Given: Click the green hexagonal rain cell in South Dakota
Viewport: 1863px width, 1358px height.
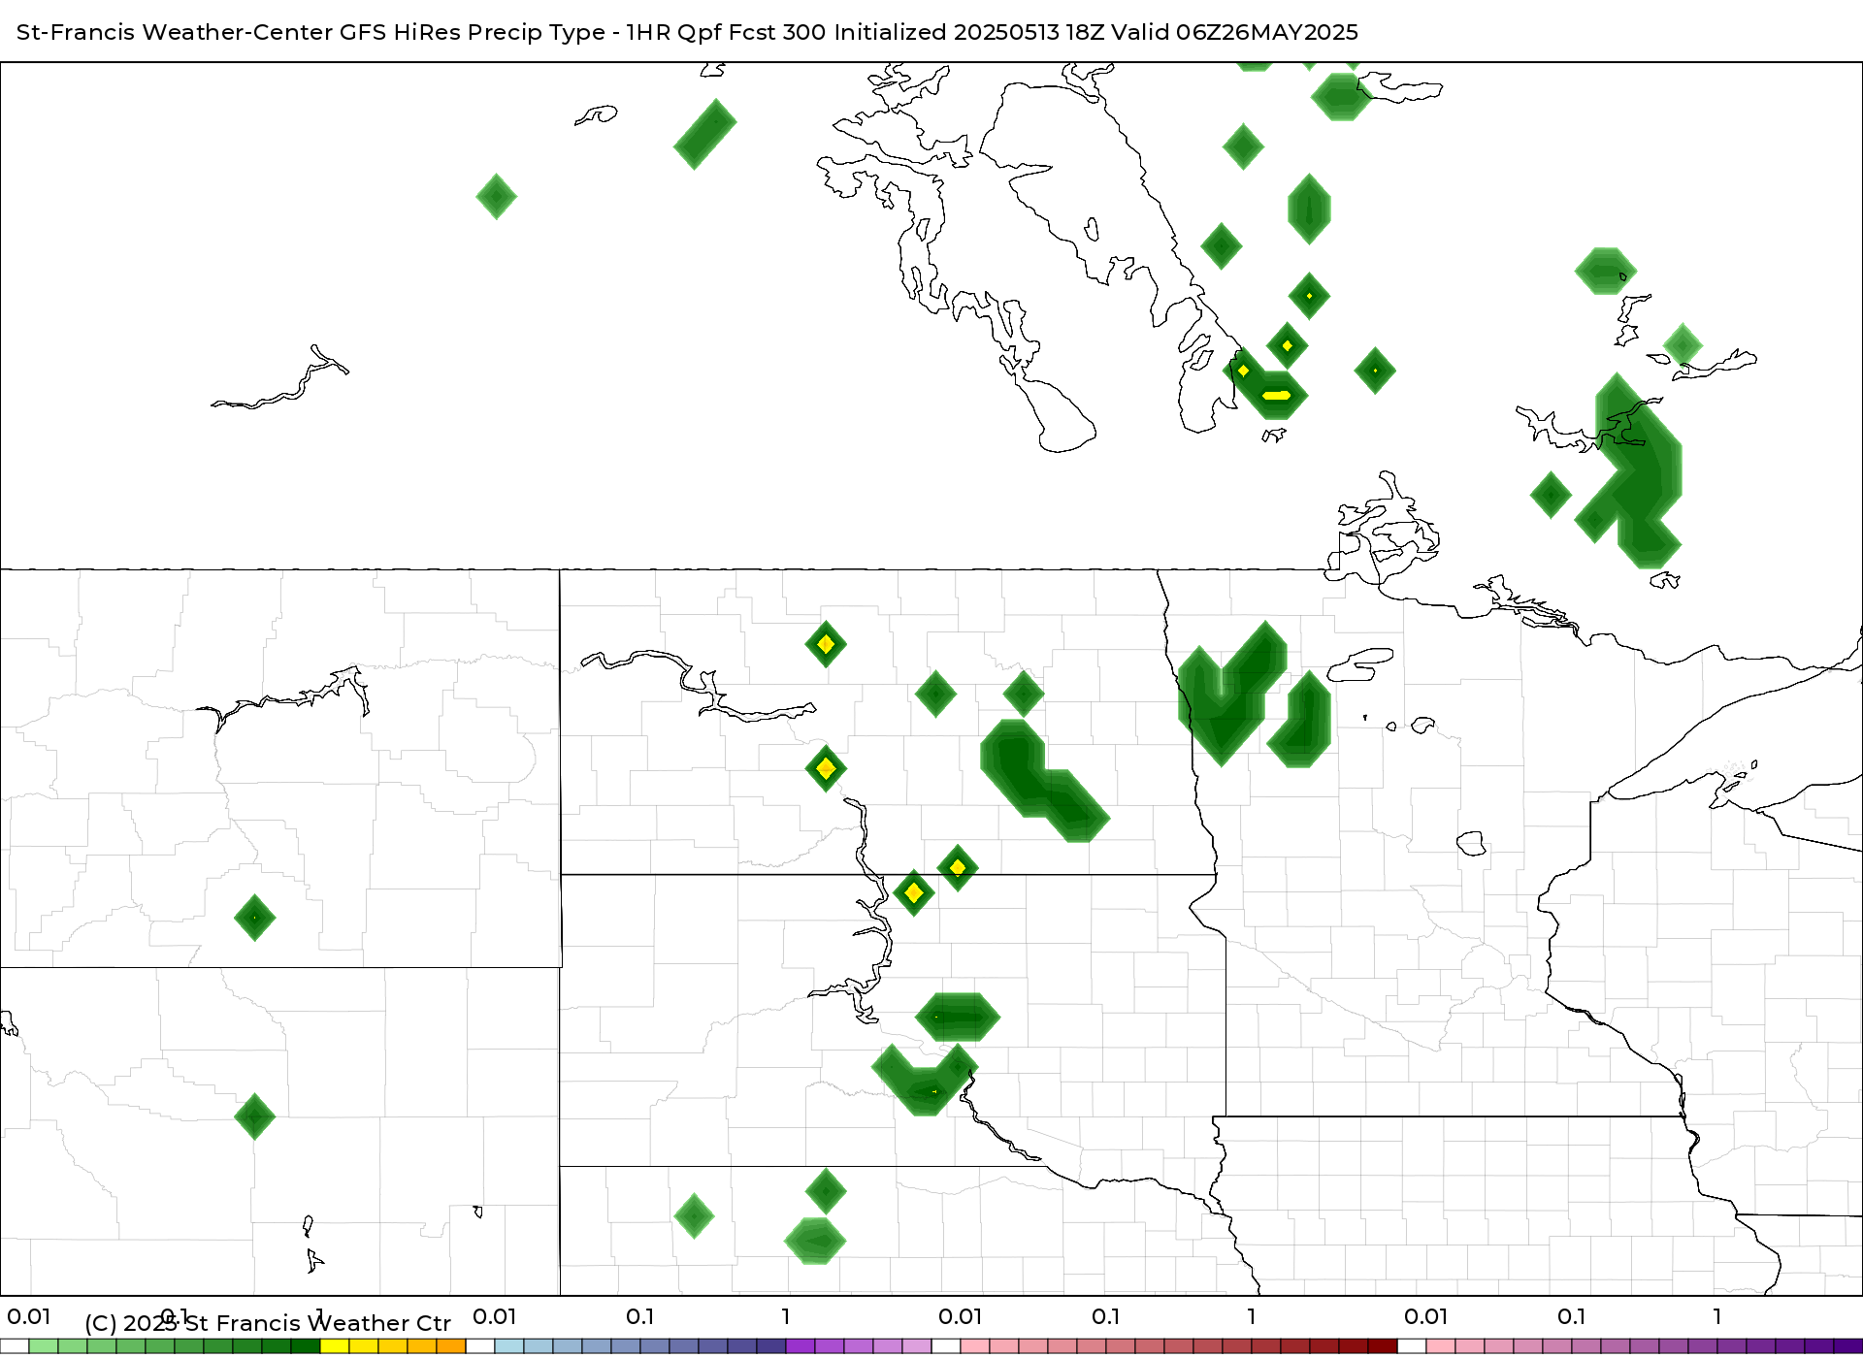Looking at the screenshot, I should pos(958,1017).
